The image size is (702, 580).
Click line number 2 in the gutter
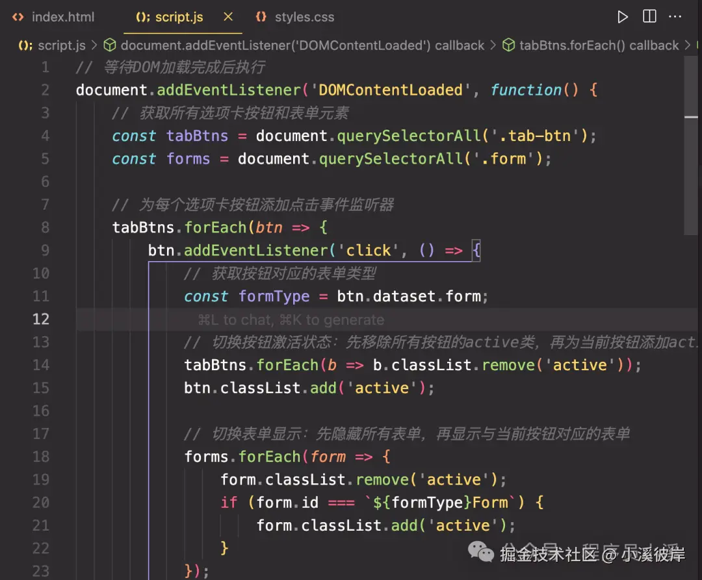click(45, 90)
